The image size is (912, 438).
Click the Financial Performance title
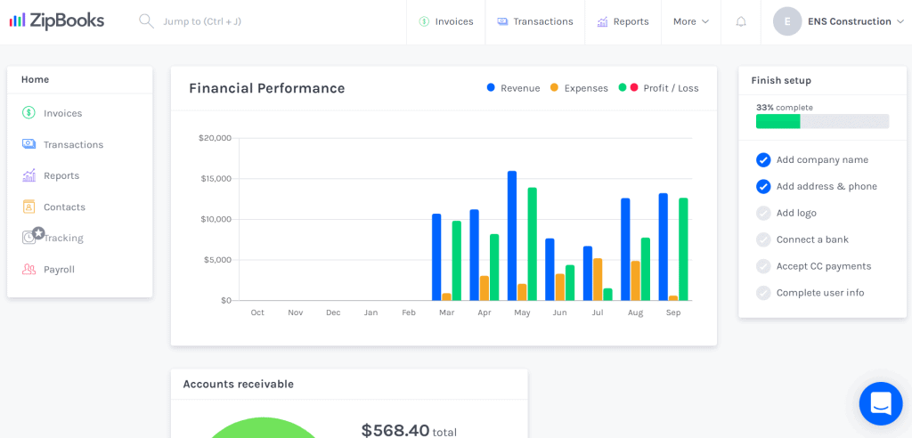point(267,88)
